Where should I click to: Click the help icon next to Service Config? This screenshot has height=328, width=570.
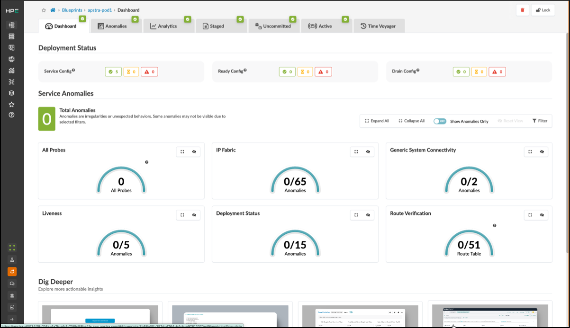pyautogui.click(x=73, y=71)
